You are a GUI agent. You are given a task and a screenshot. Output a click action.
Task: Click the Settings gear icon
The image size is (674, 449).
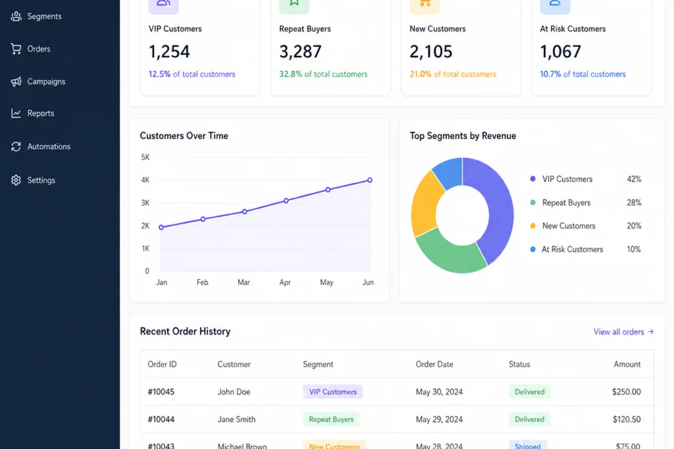coord(16,180)
